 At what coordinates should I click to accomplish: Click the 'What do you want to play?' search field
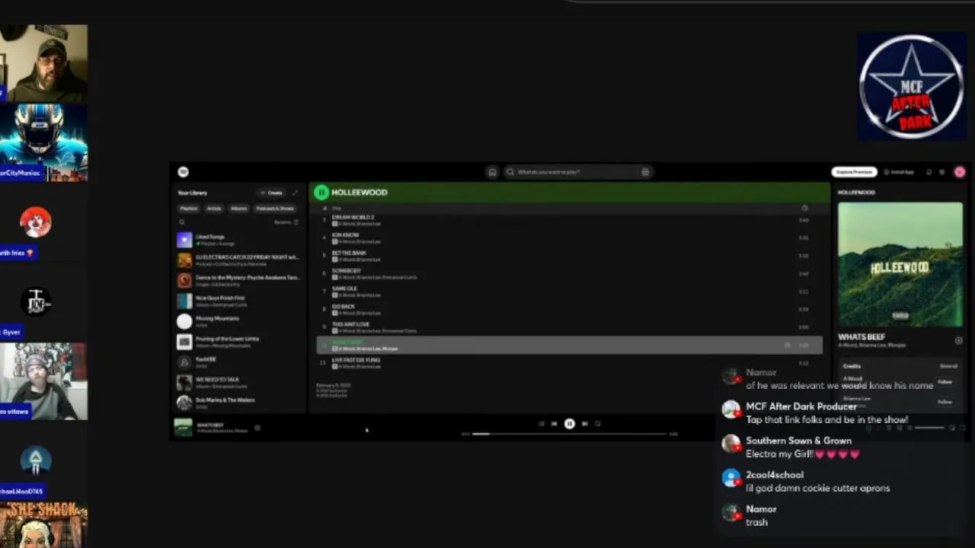click(x=577, y=172)
